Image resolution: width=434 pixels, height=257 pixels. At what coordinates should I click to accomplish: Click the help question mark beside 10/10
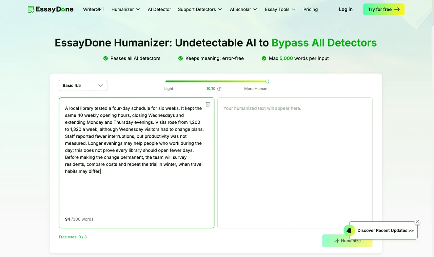(x=219, y=89)
